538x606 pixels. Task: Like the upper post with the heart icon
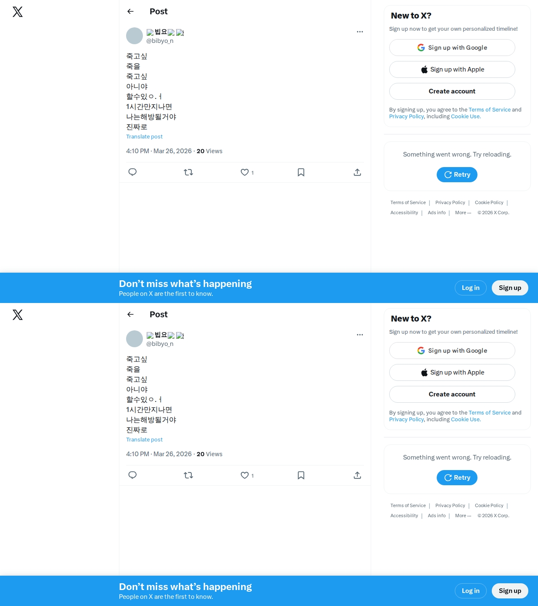tap(245, 172)
